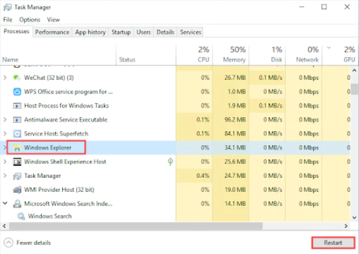Switch to the App history tab
Viewport: 359px width, 254px height.
click(90, 32)
